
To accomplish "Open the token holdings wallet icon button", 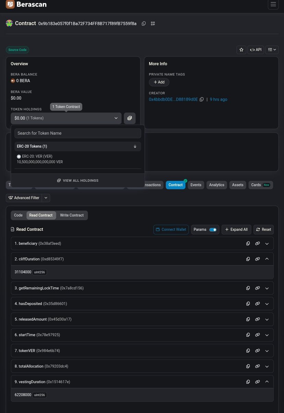I will [x=129, y=118].
